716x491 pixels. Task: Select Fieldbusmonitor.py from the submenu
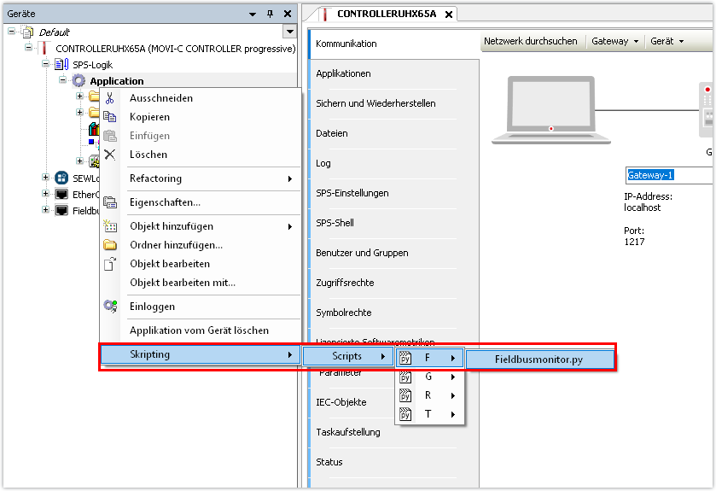[x=539, y=358]
